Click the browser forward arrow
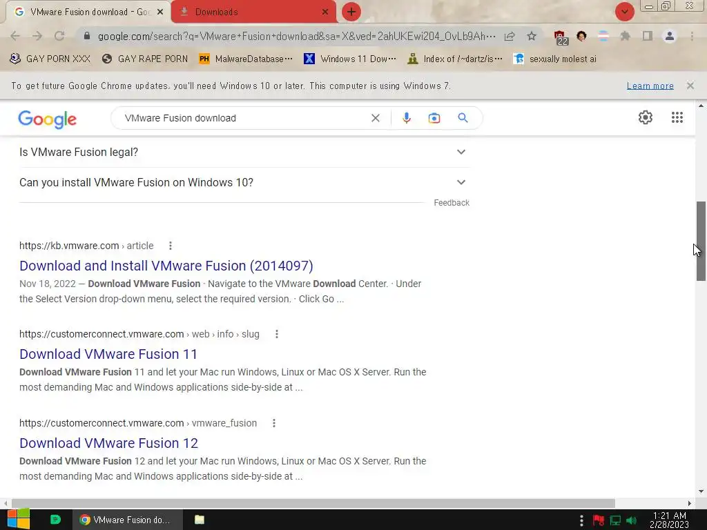Viewport: 707px width, 530px height. pyautogui.click(x=37, y=36)
